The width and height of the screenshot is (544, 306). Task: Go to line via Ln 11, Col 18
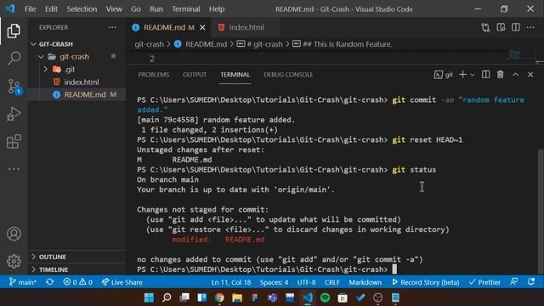[231, 282]
